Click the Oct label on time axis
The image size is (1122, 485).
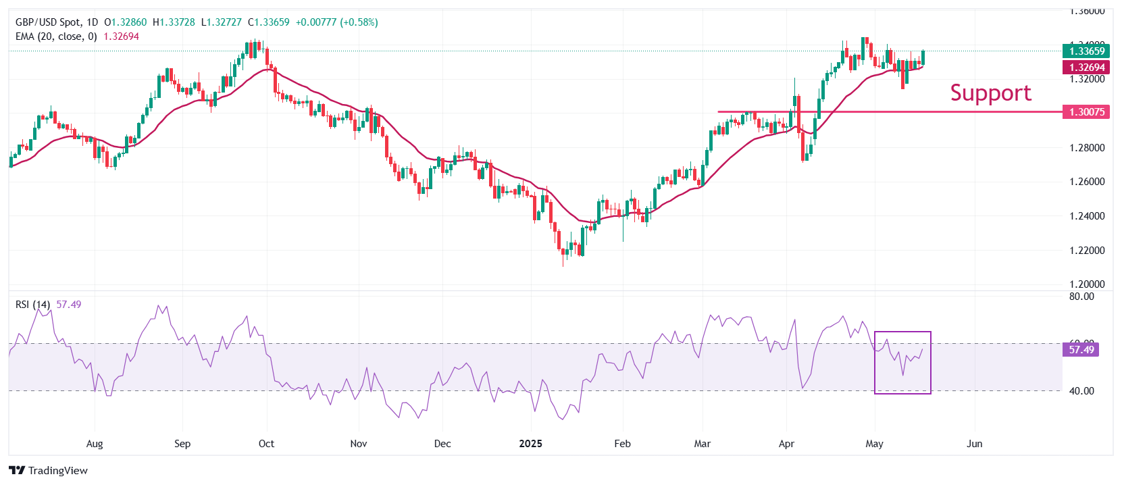[266, 444]
